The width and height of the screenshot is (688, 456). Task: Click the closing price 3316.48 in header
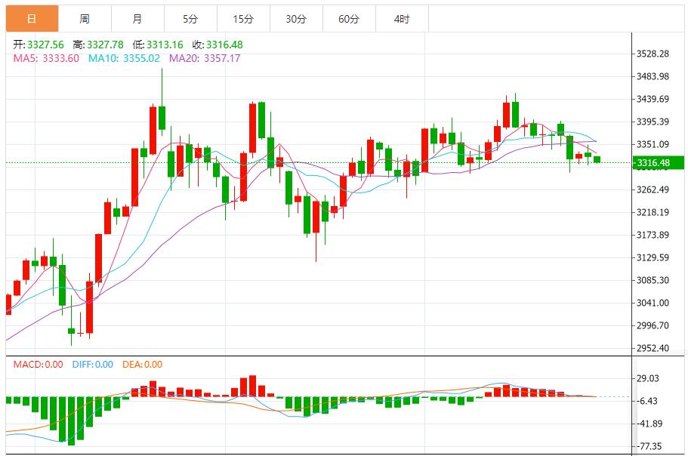[224, 45]
